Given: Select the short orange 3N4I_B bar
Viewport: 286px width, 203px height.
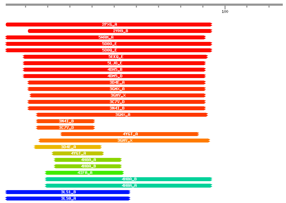Looking at the screenshot, I should 65,121.
